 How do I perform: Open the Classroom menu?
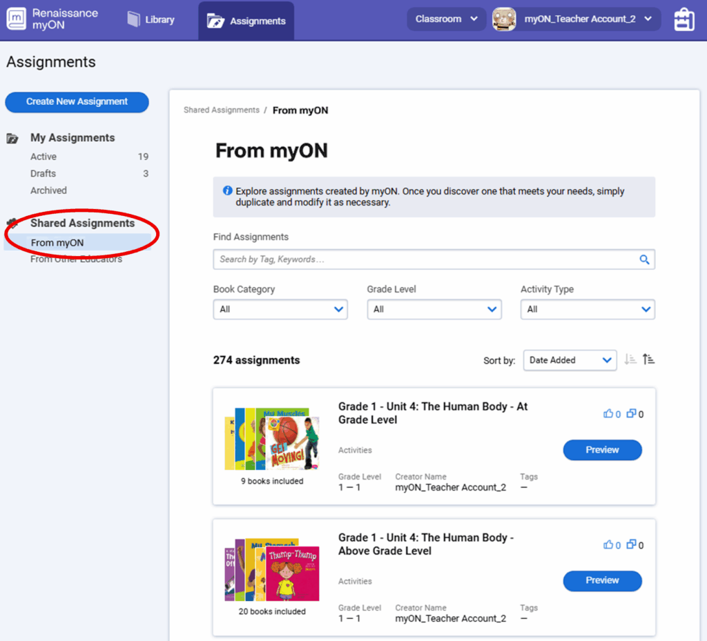(x=445, y=19)
